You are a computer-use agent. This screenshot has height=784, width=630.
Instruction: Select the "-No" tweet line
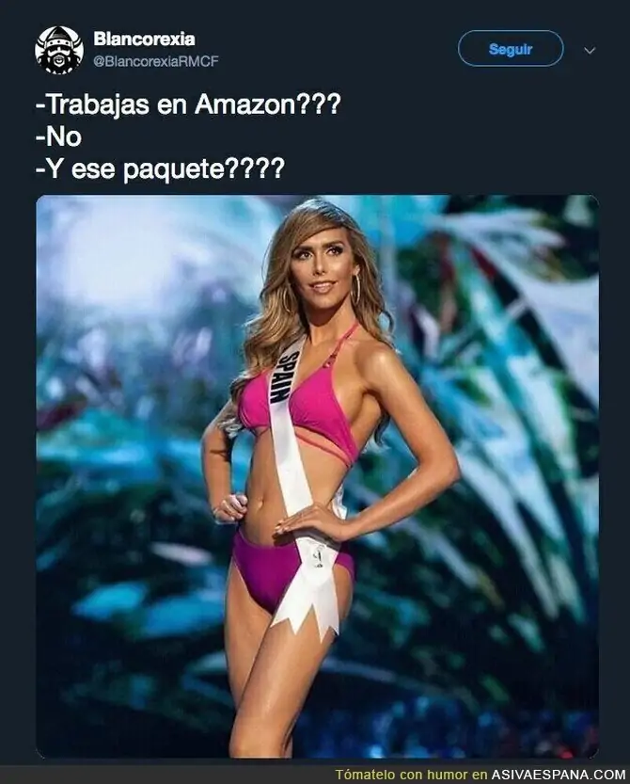pos(58,136)
